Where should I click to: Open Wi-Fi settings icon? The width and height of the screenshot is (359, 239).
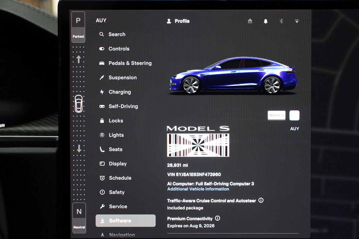(x=297, y=21)
